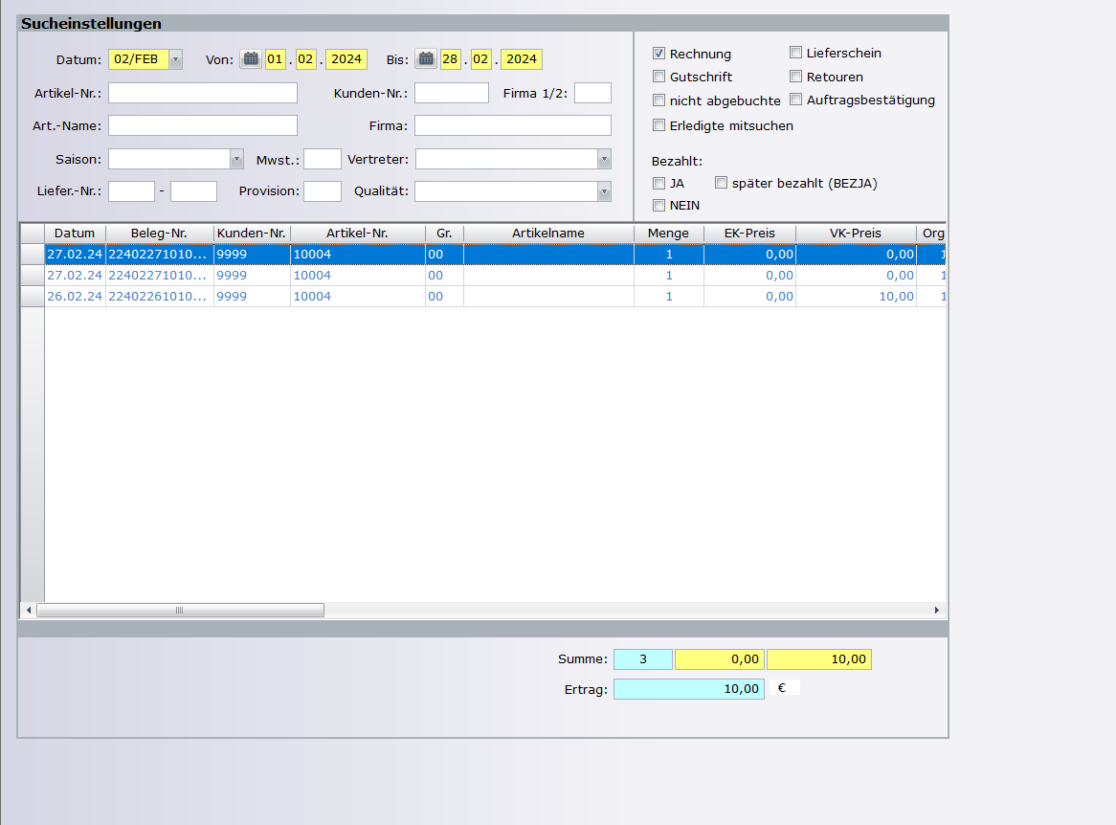This screenshot has width=1116, height=825.
Task: Expand the Qualität dropdown
Action: pyautogui.click(x=604, y=191)
